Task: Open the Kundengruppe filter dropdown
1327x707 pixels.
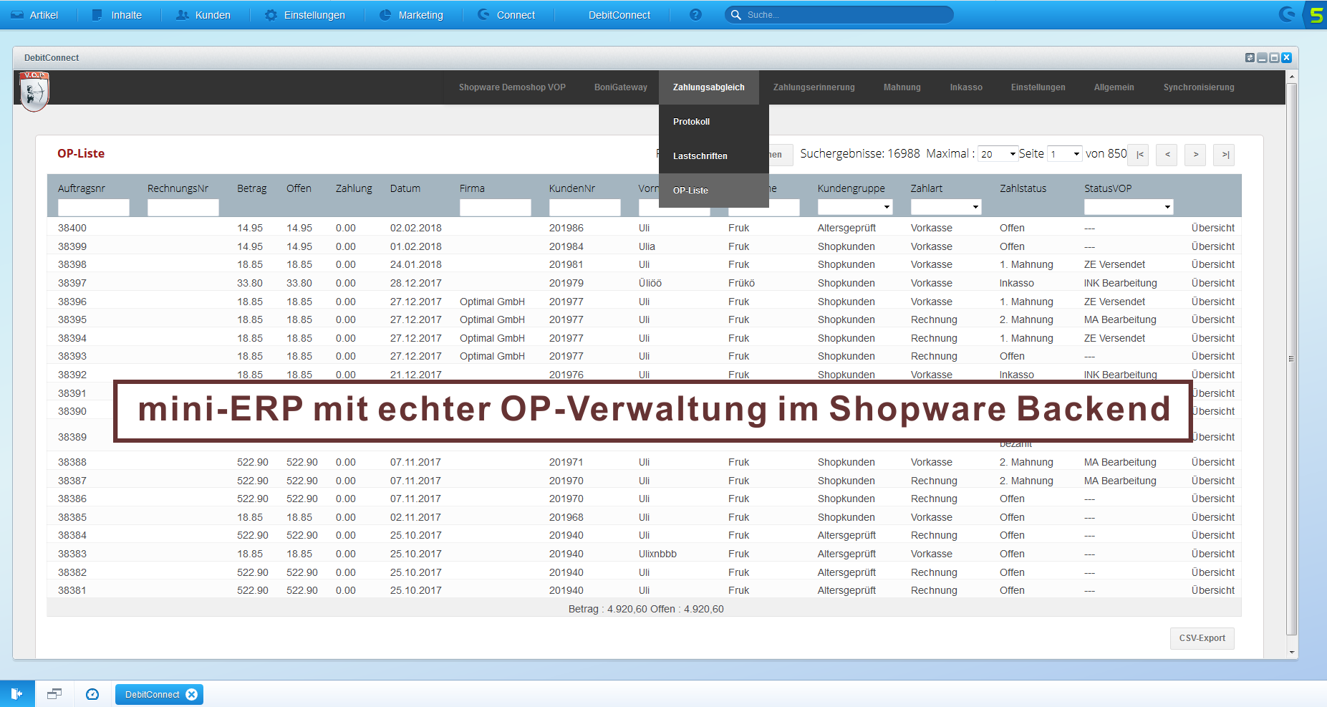Action: (x=855, y=207)
